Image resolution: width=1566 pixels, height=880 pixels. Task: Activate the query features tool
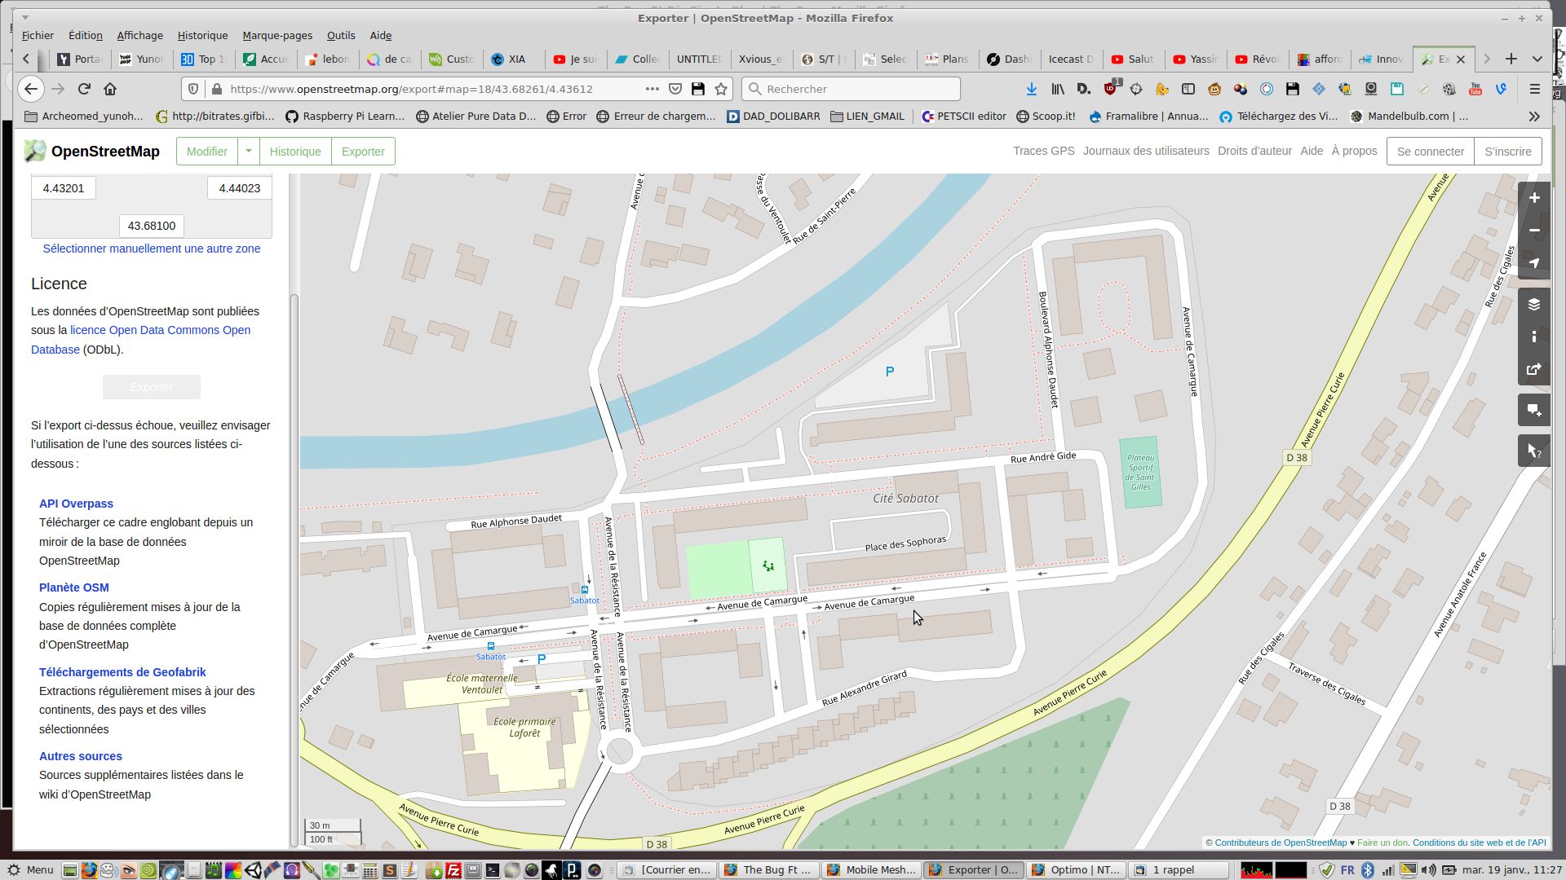(x=1533, y=451)
